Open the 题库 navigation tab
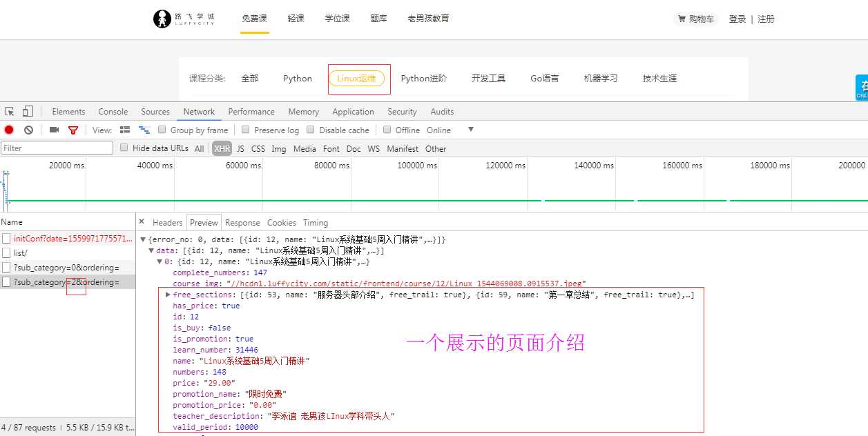Viewport: 868px width, 436px height. click(378, 19)
